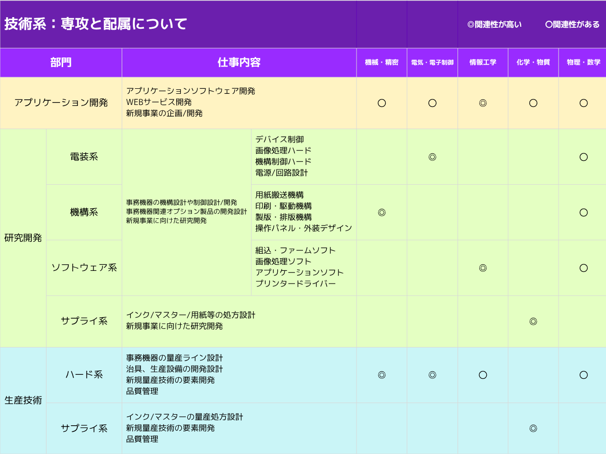
Task: Click the 部門 header cell
Action: tap(61, 63)
